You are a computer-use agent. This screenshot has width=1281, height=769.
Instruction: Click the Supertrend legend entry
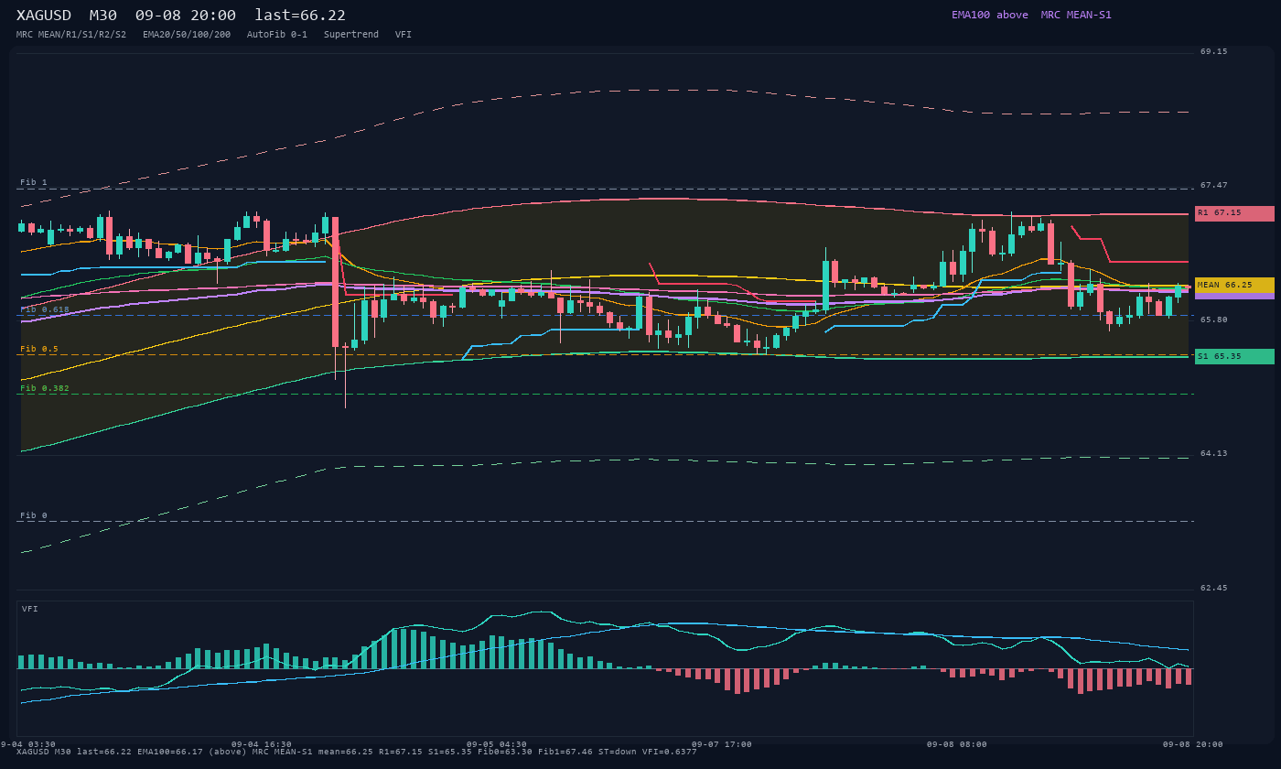coord(351,35)
